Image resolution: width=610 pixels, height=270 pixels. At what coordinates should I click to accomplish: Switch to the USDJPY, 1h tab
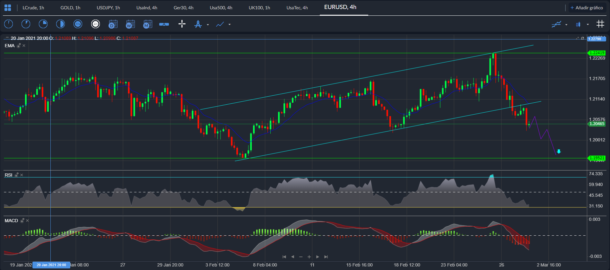pos(108,8)
